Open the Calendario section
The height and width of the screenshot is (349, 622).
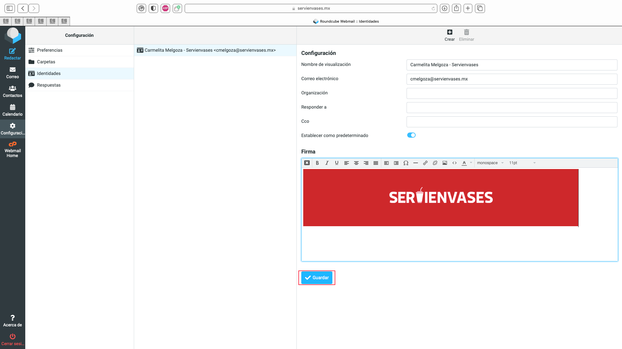(x=12, y=110)
